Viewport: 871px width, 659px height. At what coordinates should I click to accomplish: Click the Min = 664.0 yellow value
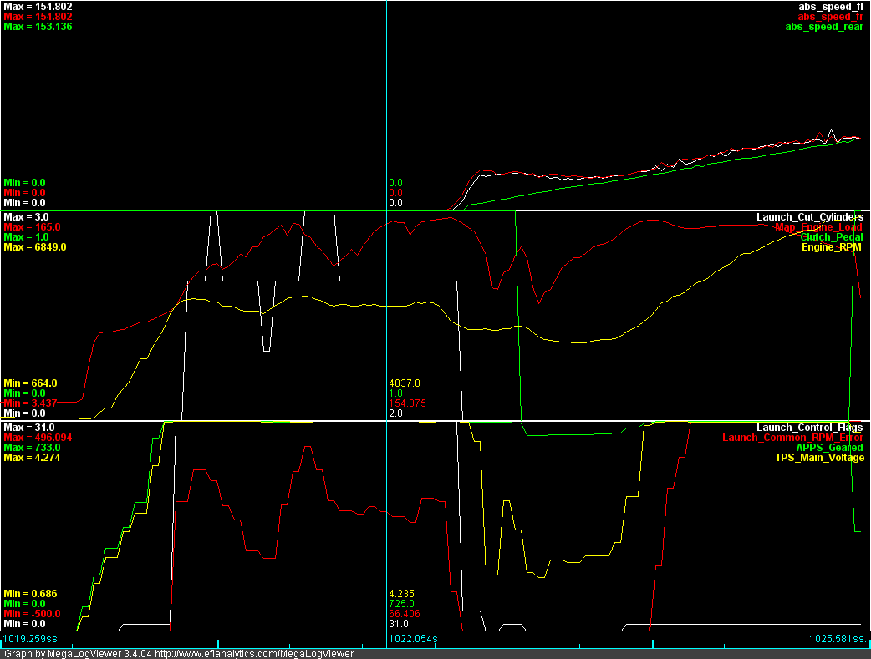pos(30,383)
